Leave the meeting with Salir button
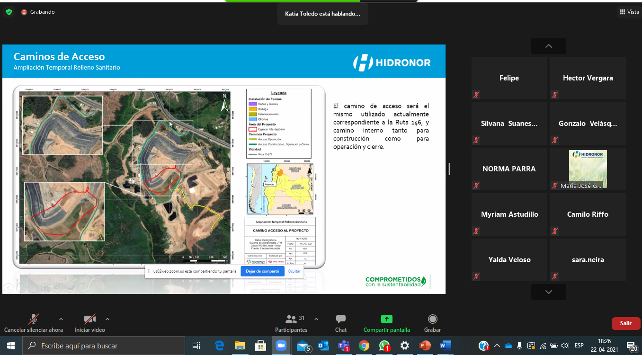 (x=625, y=323)
